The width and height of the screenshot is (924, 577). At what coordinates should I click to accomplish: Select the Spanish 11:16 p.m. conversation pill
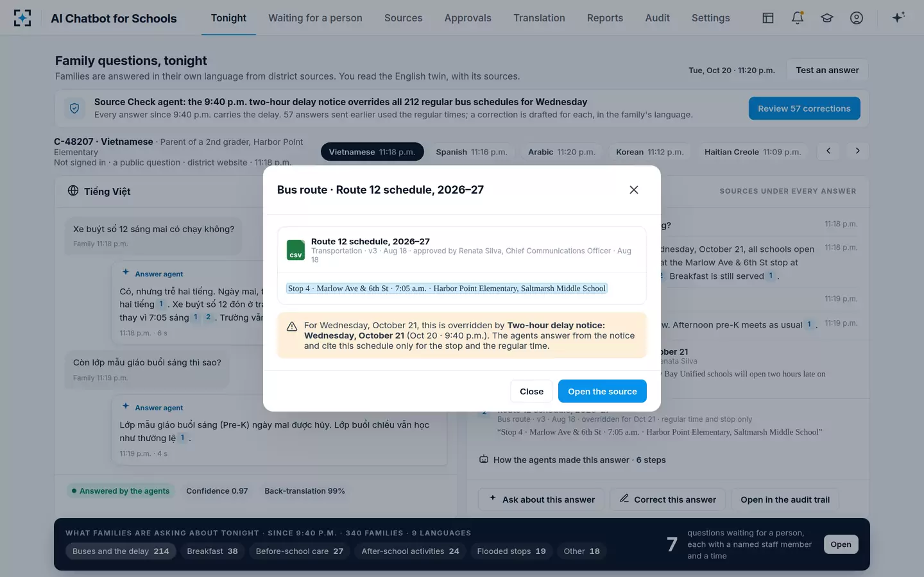click(x=472, y=152)
